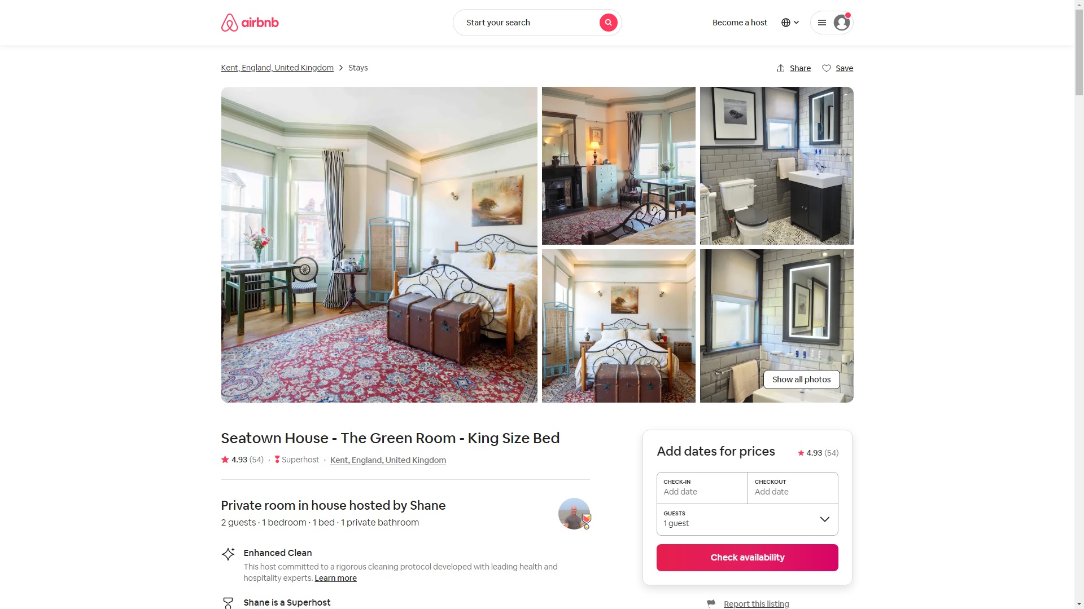Click the red search magnifier button
This screenshot has height=609, width=1084.
(608, 23)
